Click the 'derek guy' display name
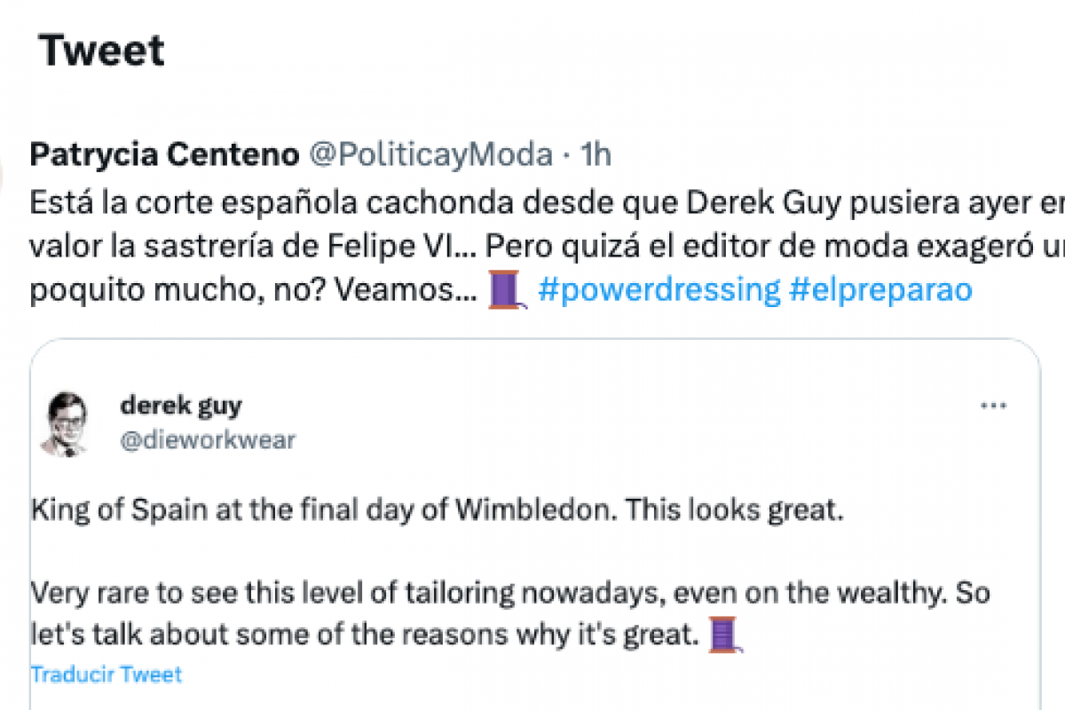 point(180,406)
